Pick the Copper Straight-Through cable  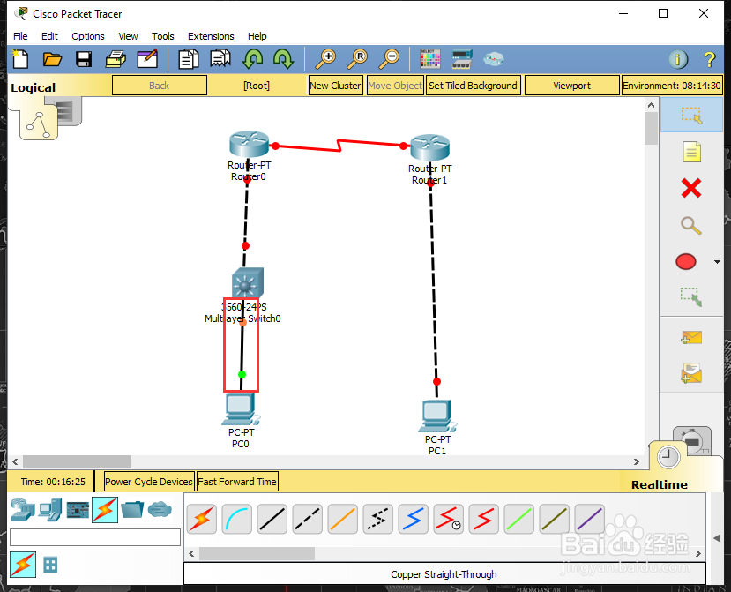[x=272, y=519]
